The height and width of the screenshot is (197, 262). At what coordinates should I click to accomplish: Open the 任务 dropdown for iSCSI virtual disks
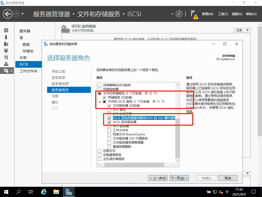(242, 30)
